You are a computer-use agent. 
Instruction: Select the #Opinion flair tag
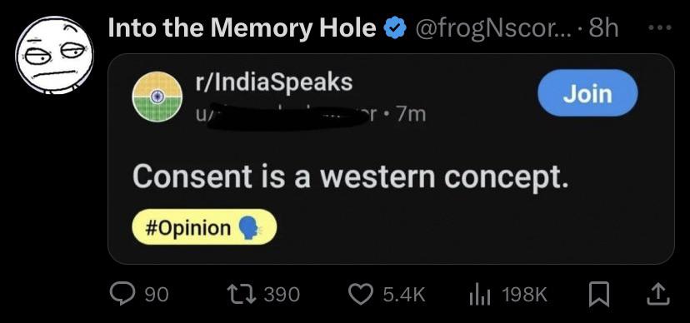(x=204, y=227)
